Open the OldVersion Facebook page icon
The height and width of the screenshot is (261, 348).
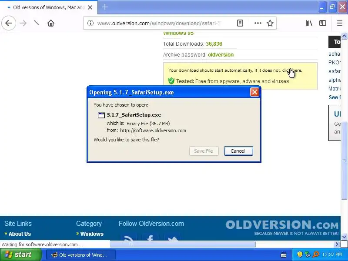coord(150,238)
